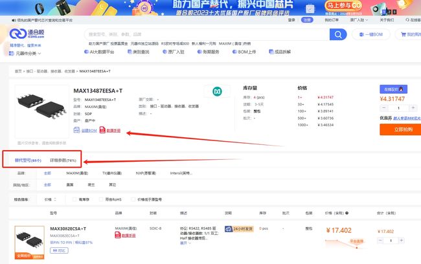Open the AI大数据平台 menu item
421x264 pixels.
99,52
